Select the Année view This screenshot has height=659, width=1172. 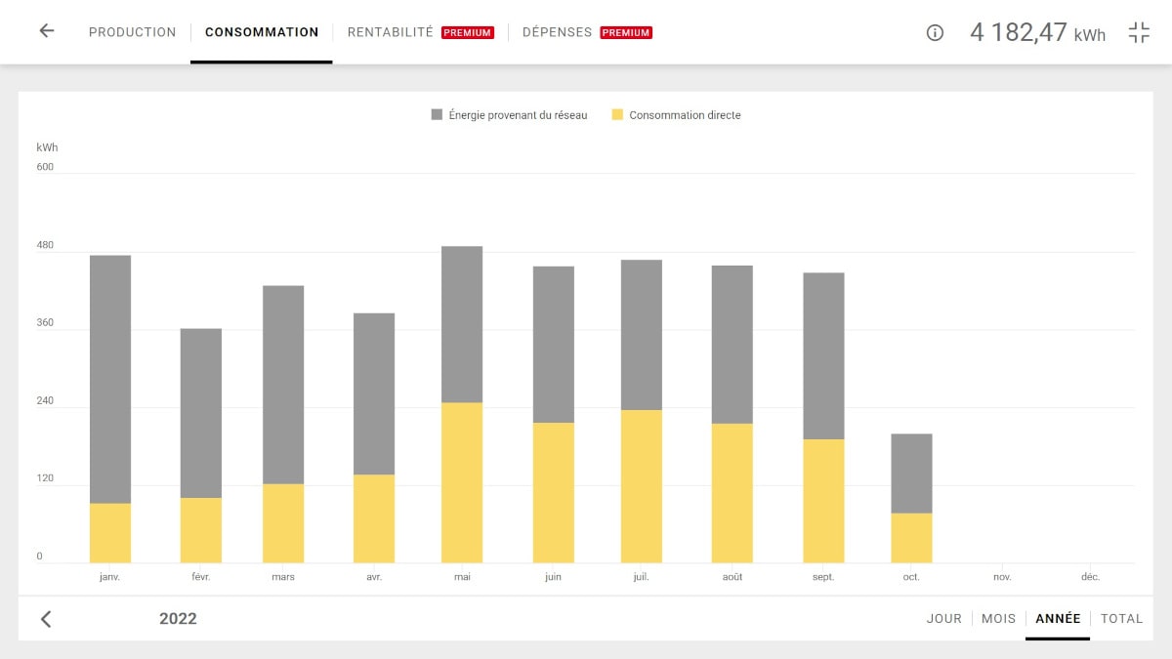1058,619
